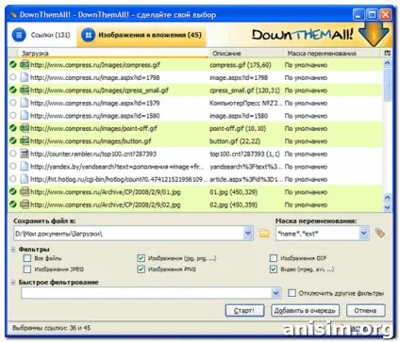Select the circle for image.aspx?id=1580 row
This screenshot has height=342, width=400.
tap(13, 116)
